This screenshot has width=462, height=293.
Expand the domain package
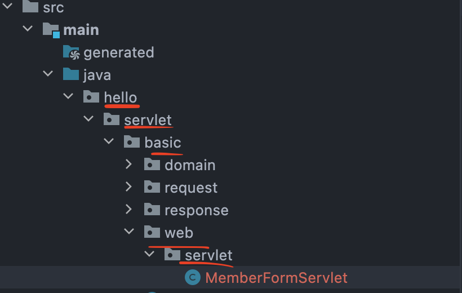click(x=129, y=164)
